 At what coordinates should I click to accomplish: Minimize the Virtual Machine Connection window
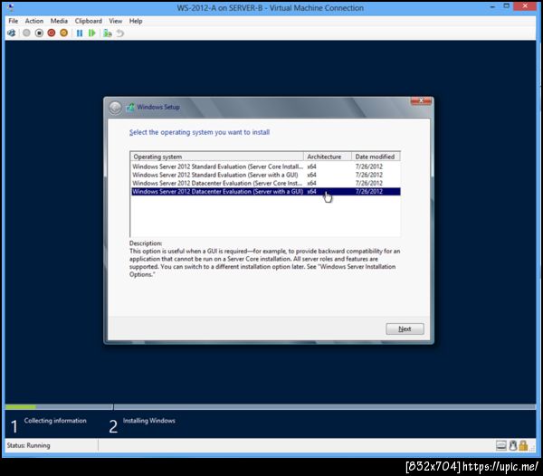click(x=492, y=6)
